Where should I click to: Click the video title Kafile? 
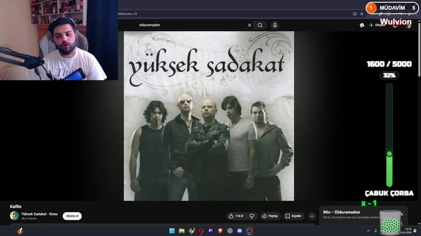tap(16, 206)
